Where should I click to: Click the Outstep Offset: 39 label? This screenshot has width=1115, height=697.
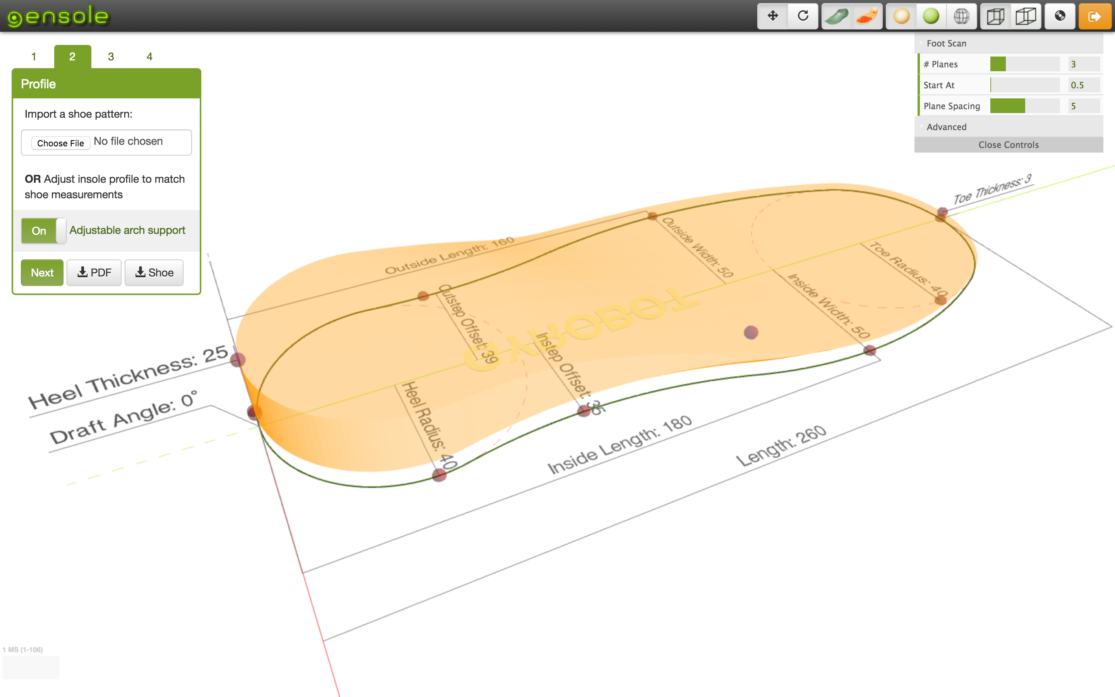pyautogui.click(x=468, y=324)
